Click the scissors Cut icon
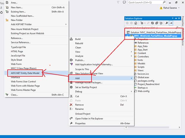185x138 pixels. (71, 96)
